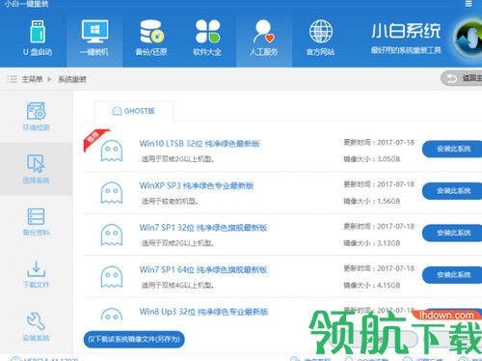Screen dimensions: 482x361
Task: Click the 4.15GB image size text
Action: click(388, 285)
